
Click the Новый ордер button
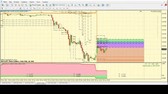[x=35, y=5]
